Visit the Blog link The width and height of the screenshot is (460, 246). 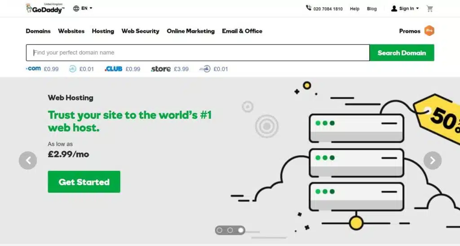click(372, 9)
